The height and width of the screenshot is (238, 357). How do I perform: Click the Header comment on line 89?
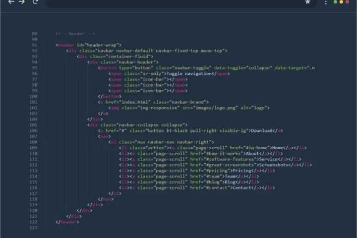(x=70, y=34)
